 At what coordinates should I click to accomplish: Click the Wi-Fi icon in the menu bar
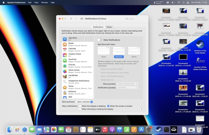point(179,2)
